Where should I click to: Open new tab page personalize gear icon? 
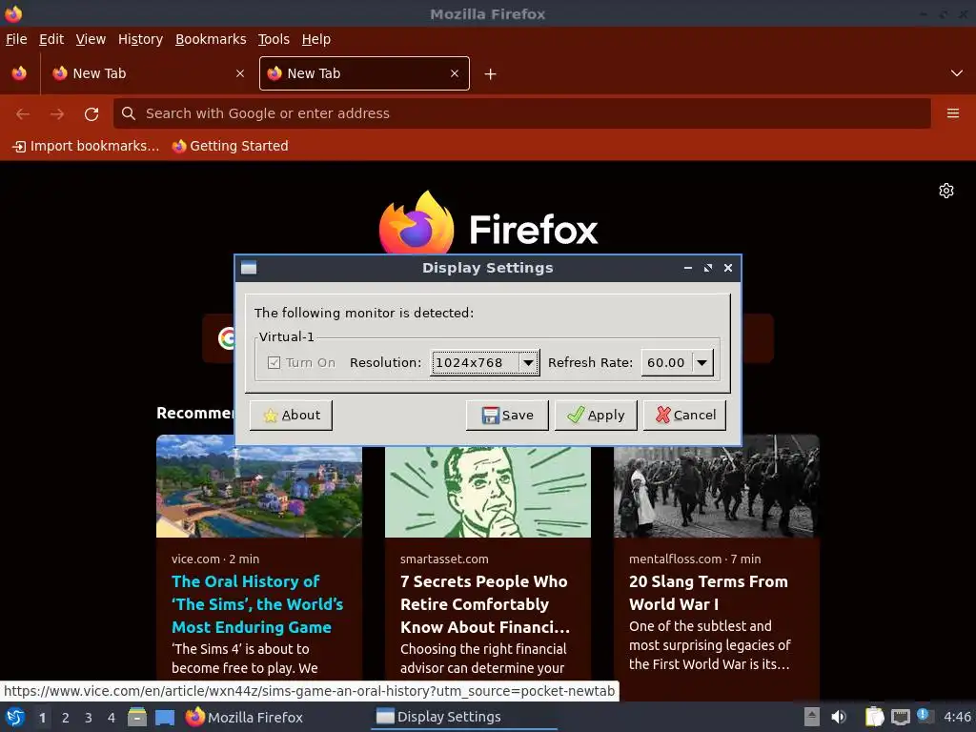(946, 191)
